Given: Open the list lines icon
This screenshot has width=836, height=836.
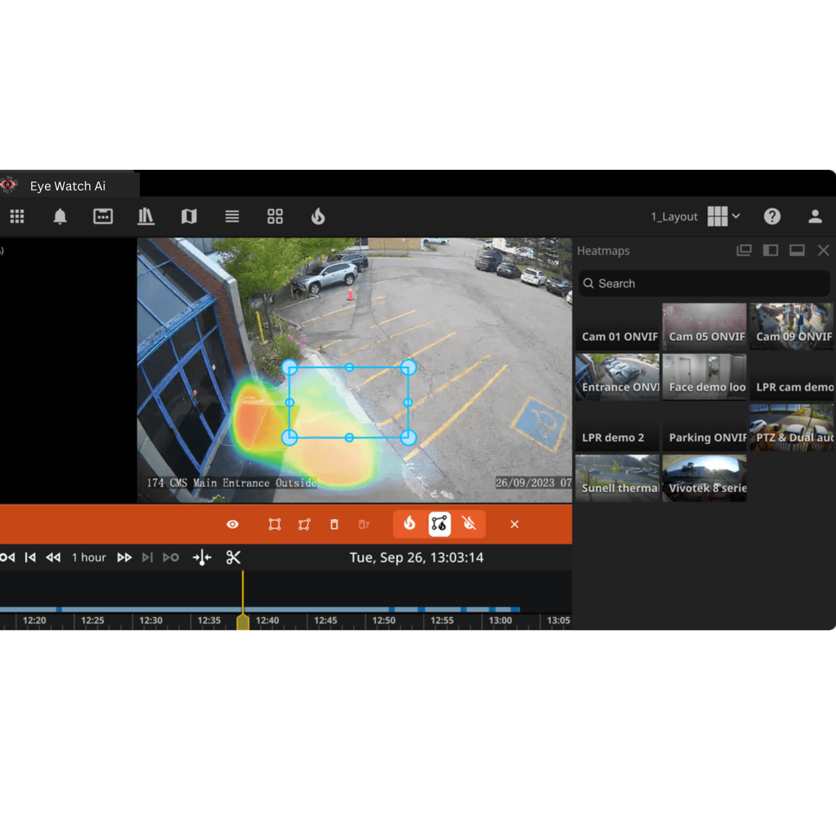Looking at the screenshot, I should tap(232, 216).
